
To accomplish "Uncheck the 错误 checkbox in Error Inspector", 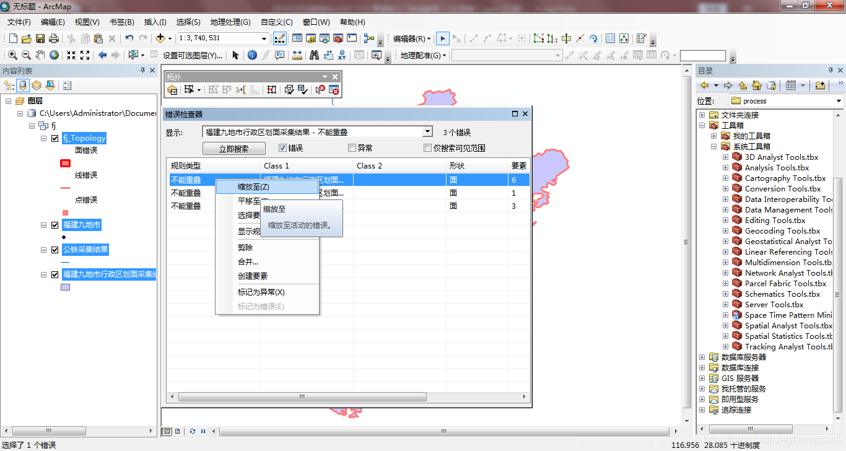I will [x=283, y=148].
